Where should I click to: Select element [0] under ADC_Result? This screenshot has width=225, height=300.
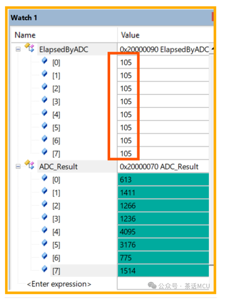click(x=56, y=180)
